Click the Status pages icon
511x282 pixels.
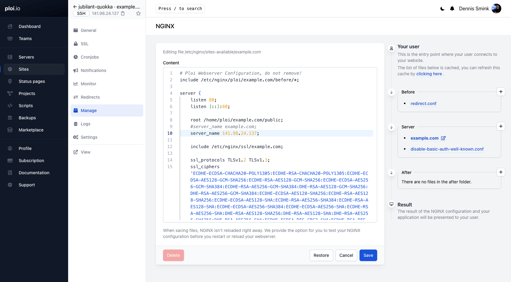click(10, 81)
